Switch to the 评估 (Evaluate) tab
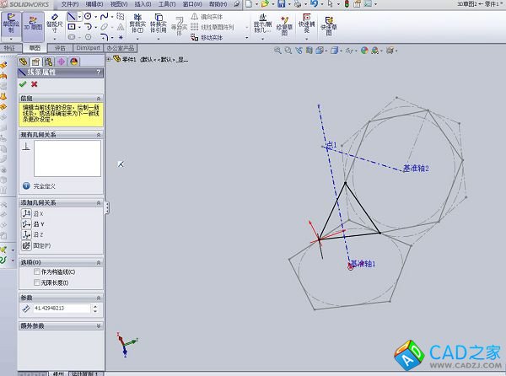Image resolution: width=506 pixels, height=376 pixels. (60, 48)
